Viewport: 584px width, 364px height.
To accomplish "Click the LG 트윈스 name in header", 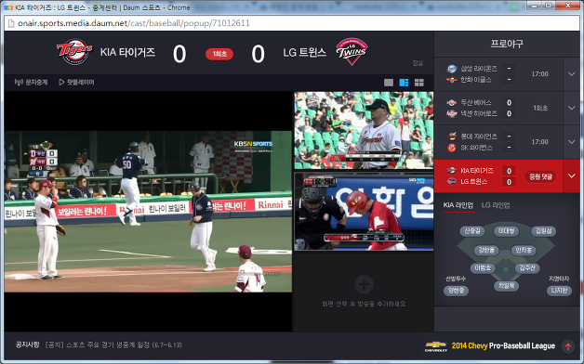I will (x=305, y=52).
